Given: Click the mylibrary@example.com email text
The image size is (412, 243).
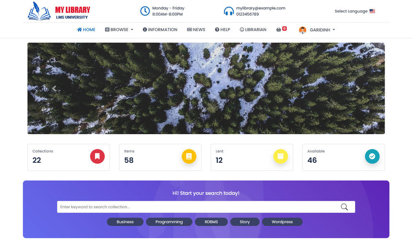Looking at the screenshot, I should [x=261, y=8].
